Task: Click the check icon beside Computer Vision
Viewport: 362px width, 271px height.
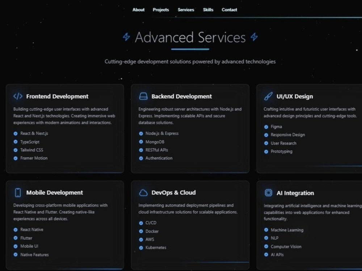Action: tap(266, 246)
